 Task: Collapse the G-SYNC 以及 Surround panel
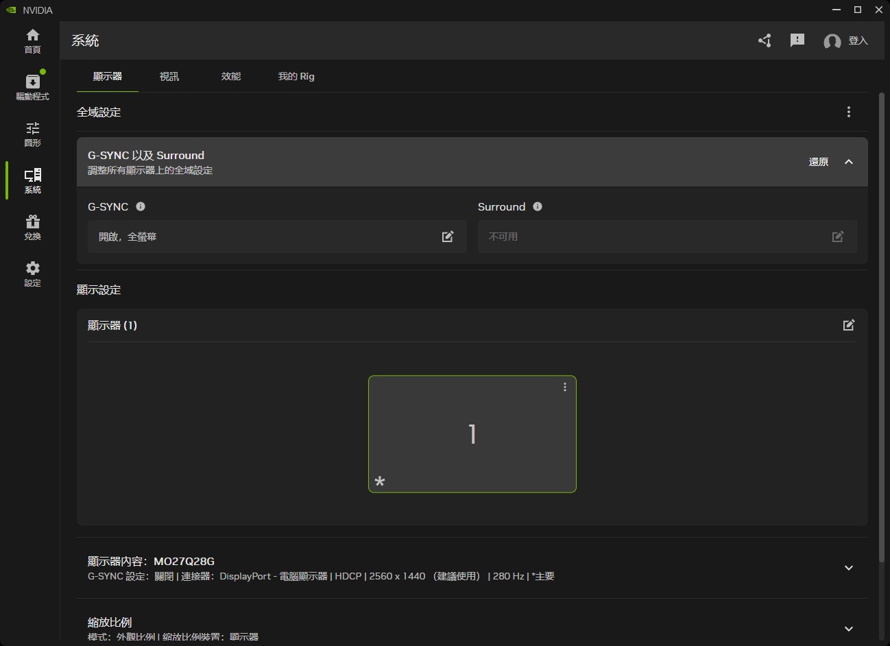pos(848,162)
